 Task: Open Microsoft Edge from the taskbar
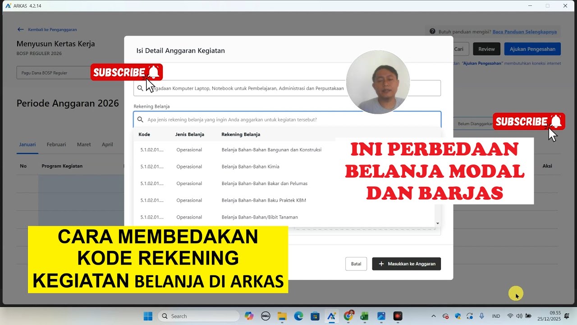[x=298, y=316]
